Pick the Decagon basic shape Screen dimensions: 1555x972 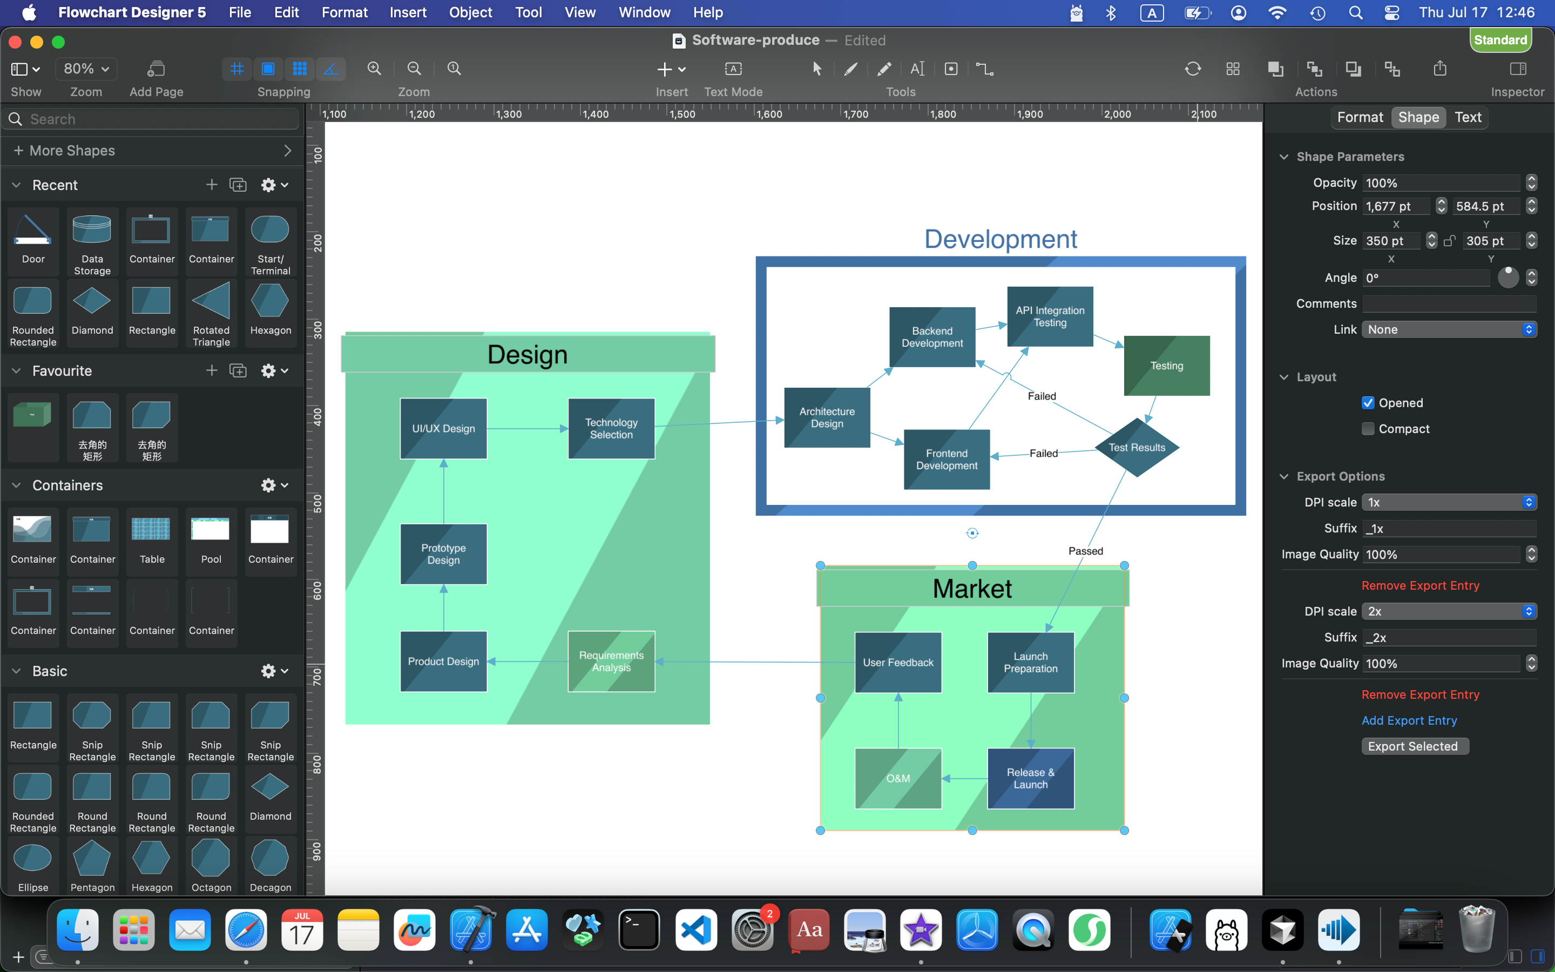pyautogui.click(x=270, y=865)
